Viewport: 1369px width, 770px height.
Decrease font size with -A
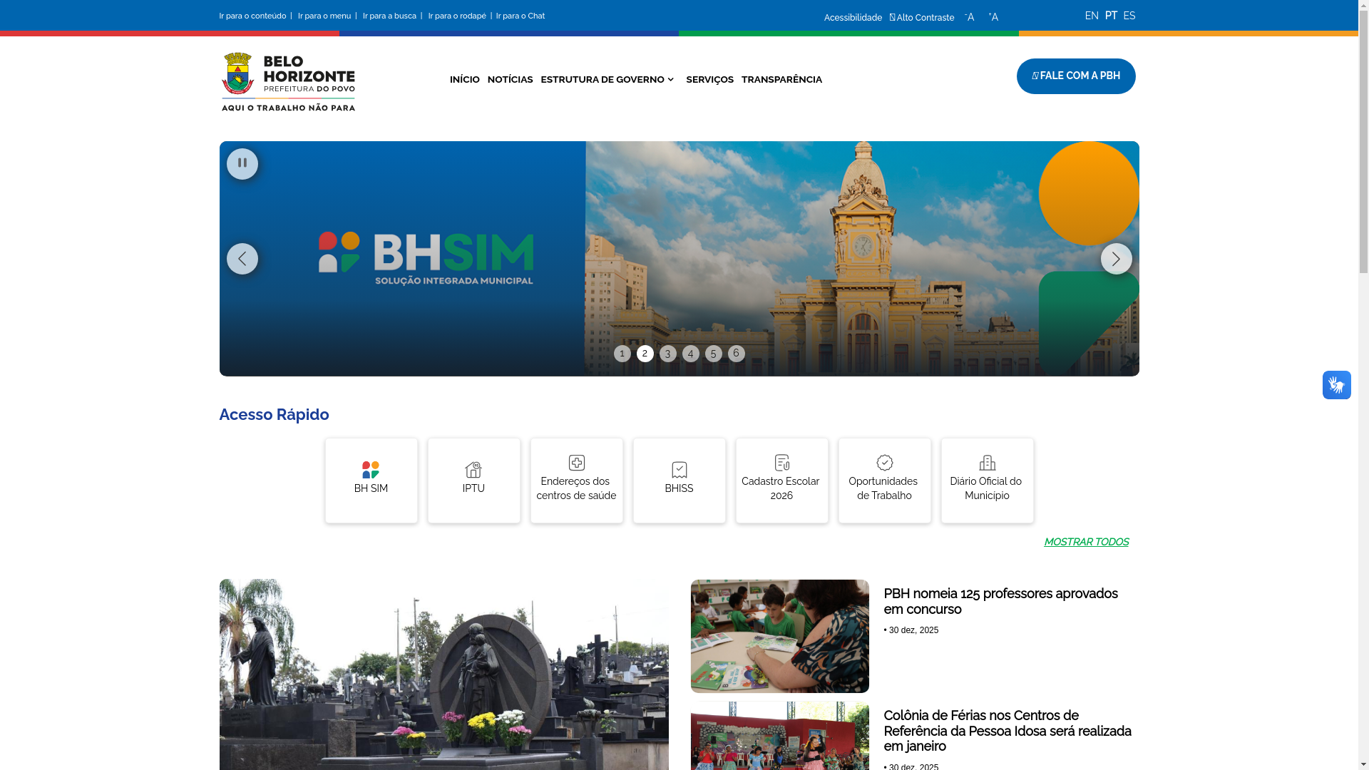[x=969, y=17]
